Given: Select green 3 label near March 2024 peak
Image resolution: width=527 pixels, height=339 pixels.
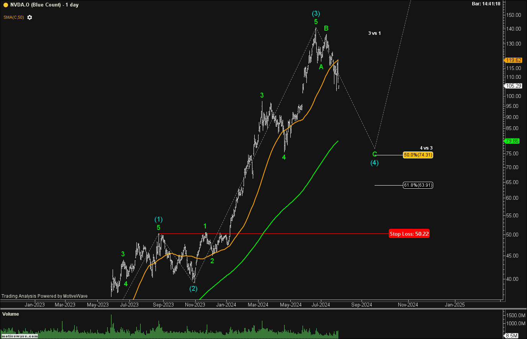Looking at the screenshot, I should coord(262,95).
